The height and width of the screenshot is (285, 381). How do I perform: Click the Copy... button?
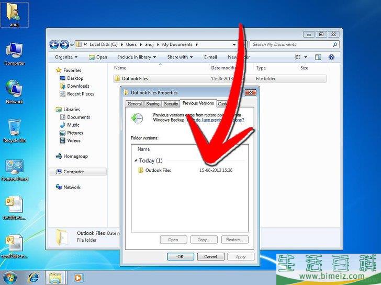(x=204, y=240)
